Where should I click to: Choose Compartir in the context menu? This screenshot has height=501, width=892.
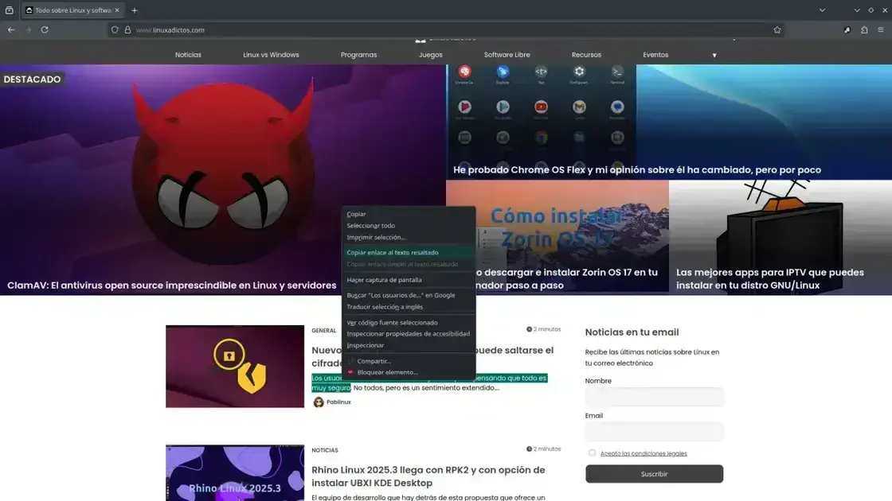tap(409, 361)
